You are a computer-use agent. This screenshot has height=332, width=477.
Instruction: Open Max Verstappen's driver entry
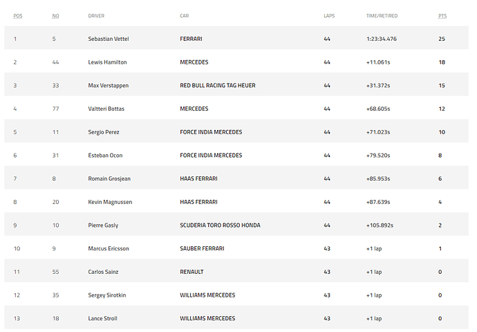tap(109, 86)
